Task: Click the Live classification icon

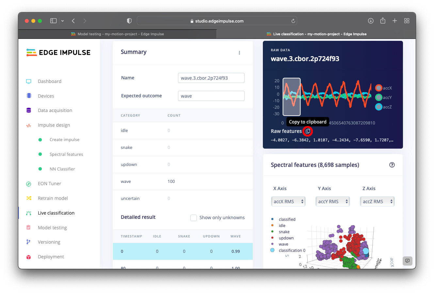Action: pos(29,213)
